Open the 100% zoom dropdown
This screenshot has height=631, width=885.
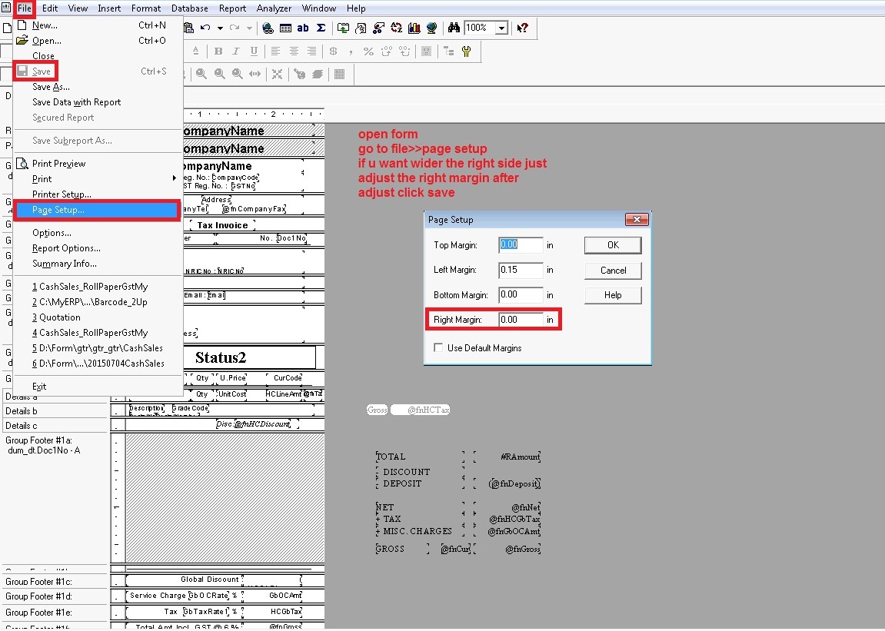(x=501, y=28)
